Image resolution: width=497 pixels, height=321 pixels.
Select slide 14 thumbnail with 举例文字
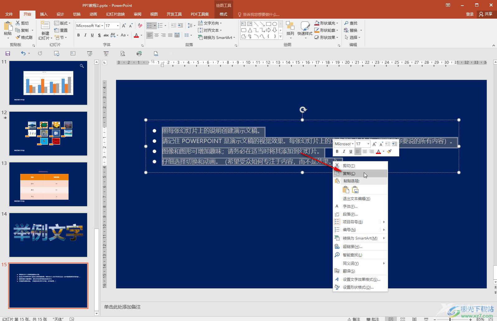(48, 235)
